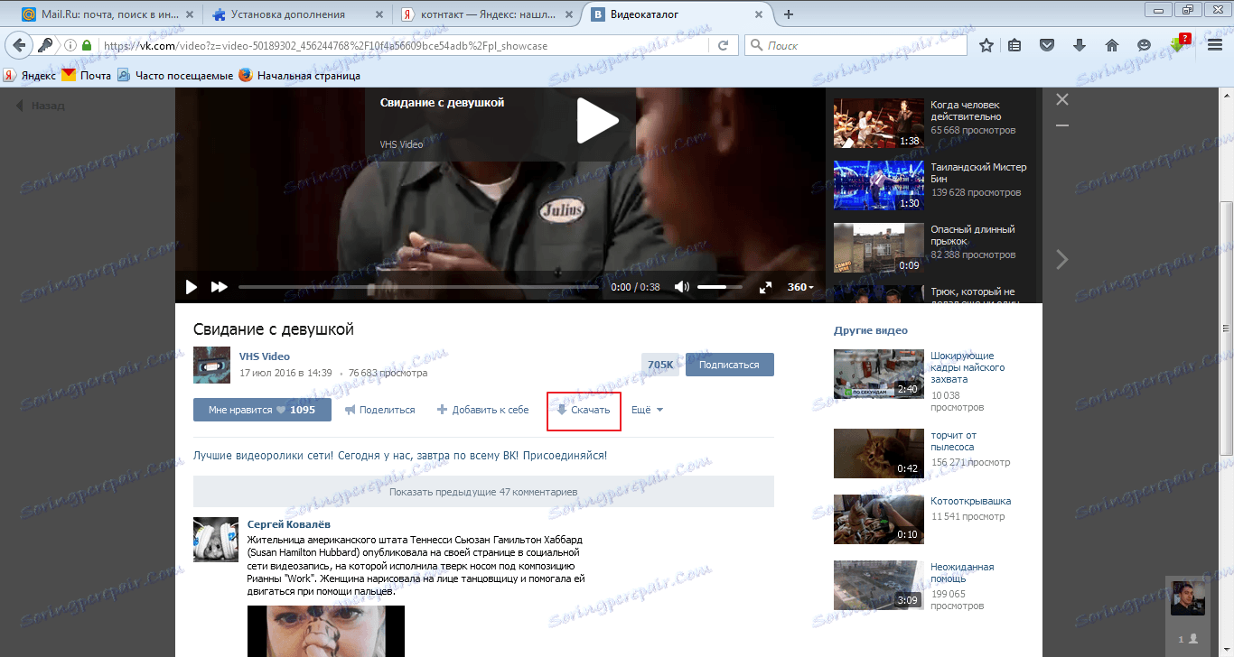Go back using the Назад link
1234x657 pixels.
41,106
